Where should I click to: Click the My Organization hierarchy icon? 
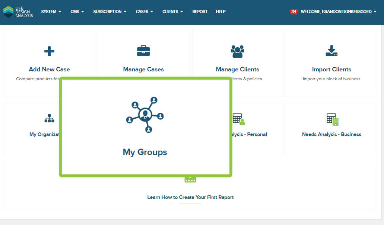pos(49,118)
